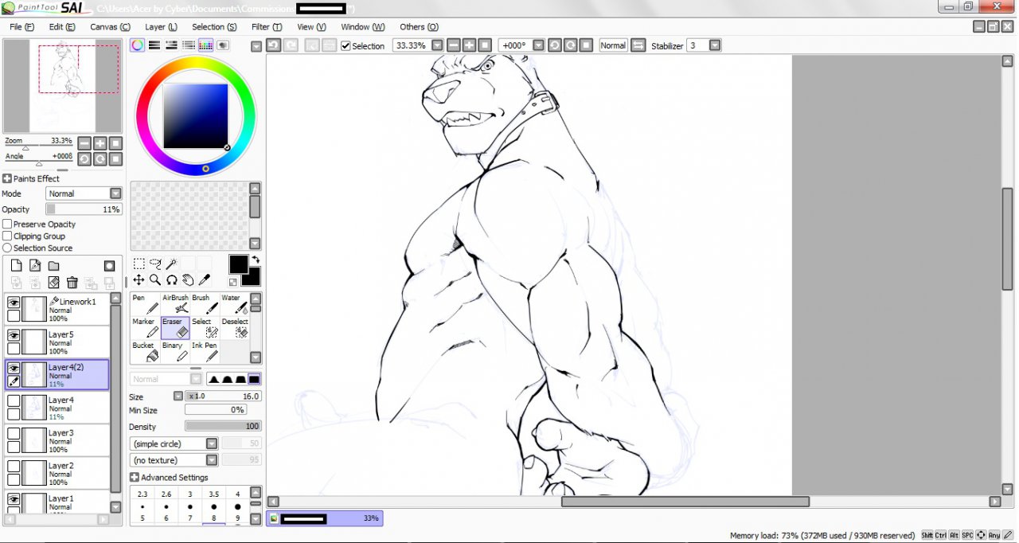The width and height of the screenshot is (1019, 543).
Task: Create a new linework layer
Action: [x=35, y=266]
